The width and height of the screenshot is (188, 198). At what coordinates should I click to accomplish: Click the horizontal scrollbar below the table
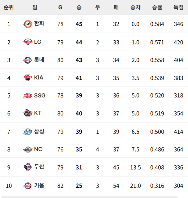89,197
